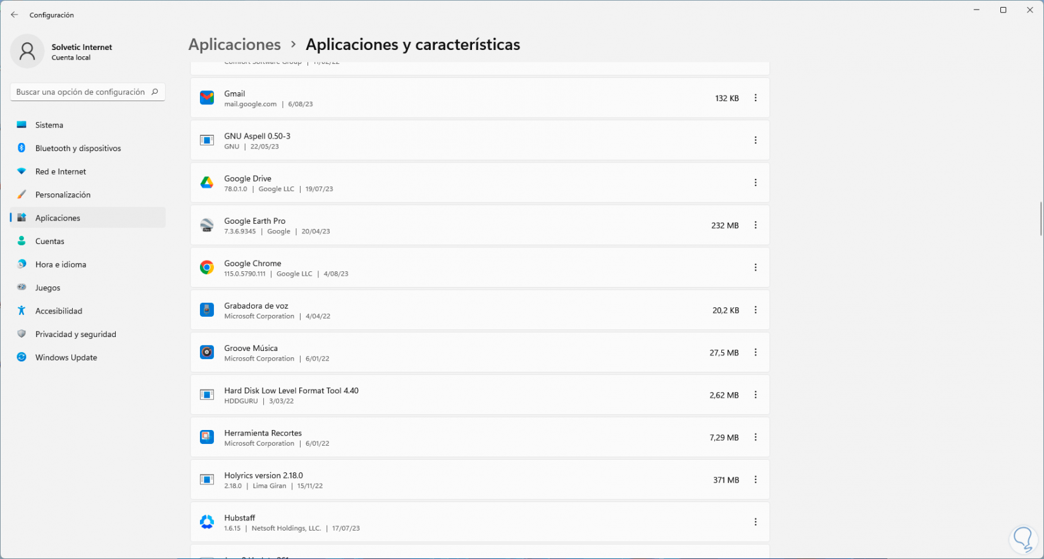Open more options for Google Chrome

pos(755,267)
